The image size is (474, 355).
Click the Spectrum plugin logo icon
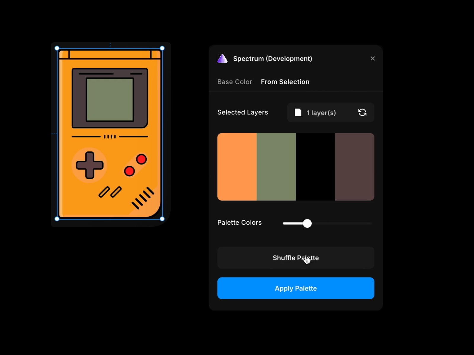[x=222, y=59]
